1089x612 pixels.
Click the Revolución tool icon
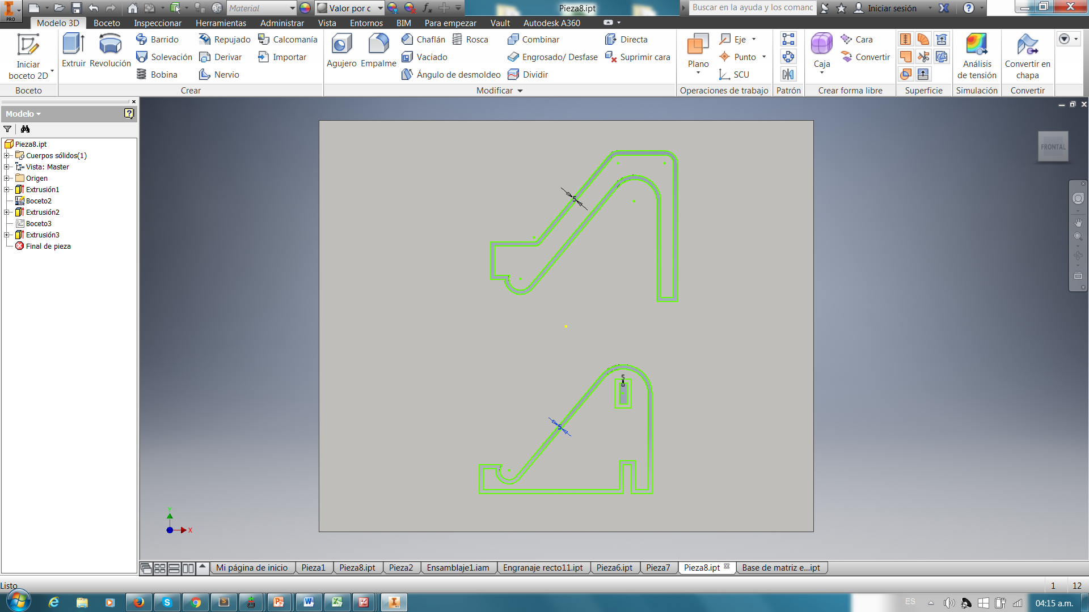coord(110,45)
